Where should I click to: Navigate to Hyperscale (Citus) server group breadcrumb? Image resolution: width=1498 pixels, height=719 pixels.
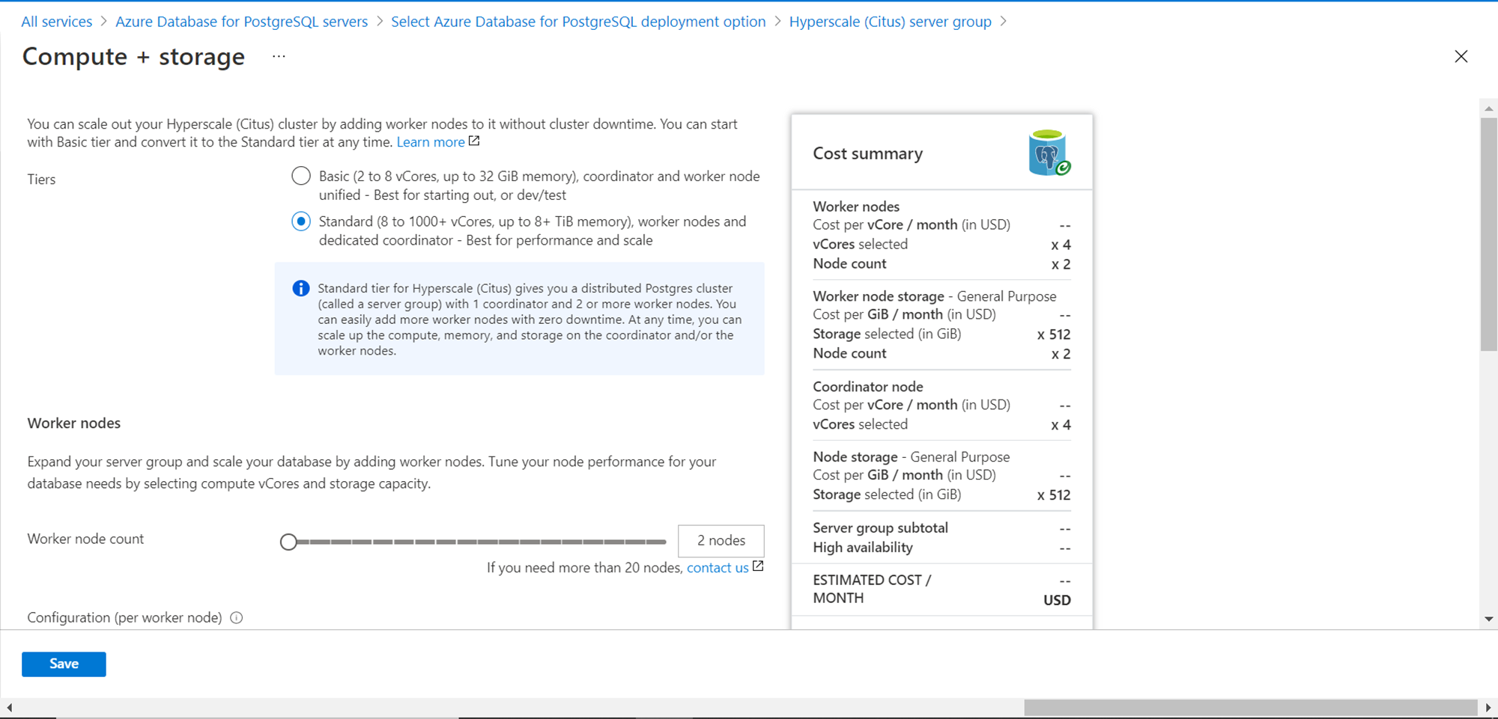coord(890,22)
